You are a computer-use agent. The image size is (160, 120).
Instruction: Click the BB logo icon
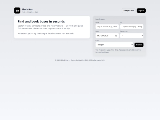(x=17, y=10)
